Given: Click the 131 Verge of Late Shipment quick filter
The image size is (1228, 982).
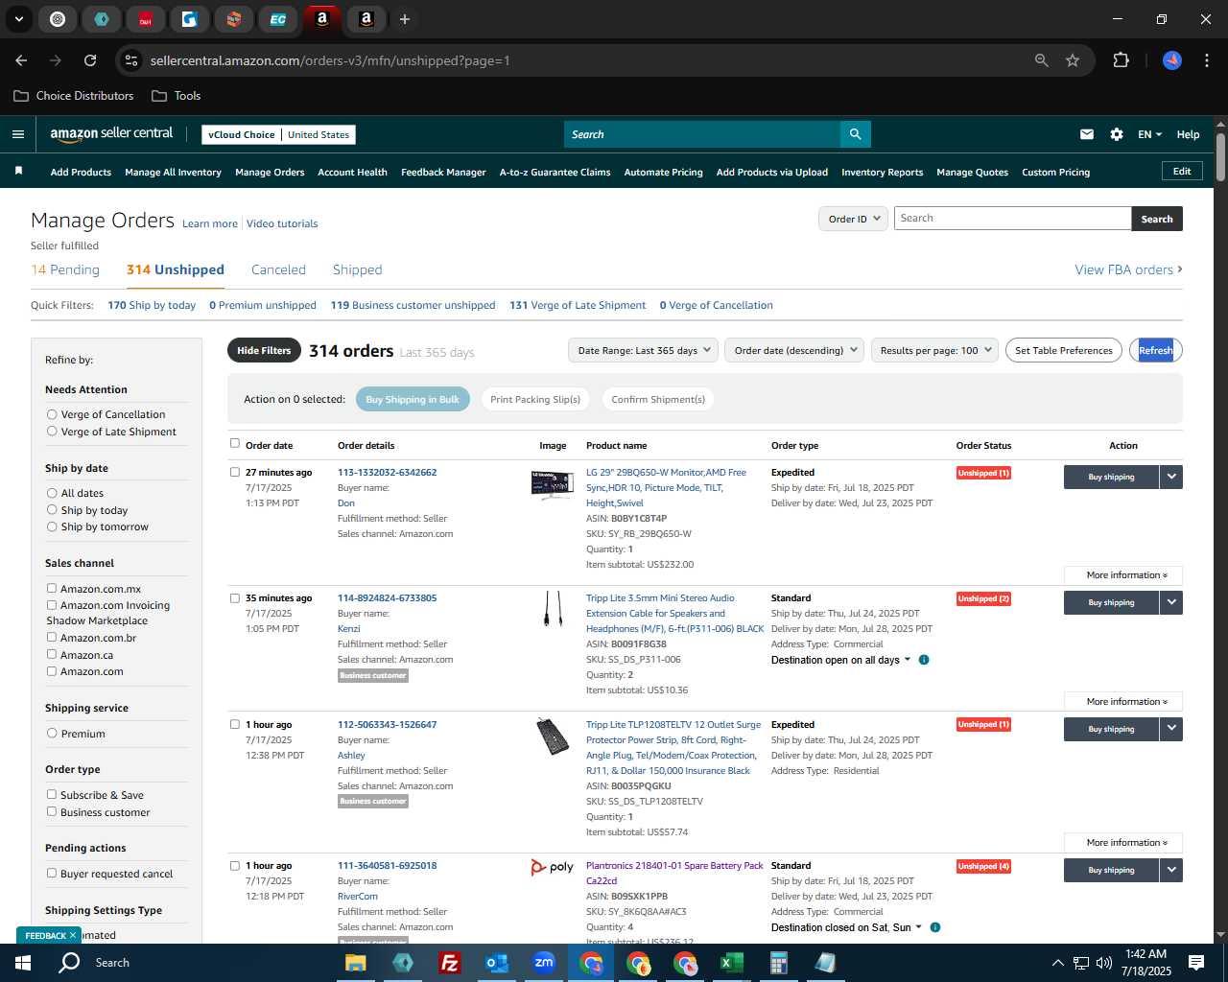Looking at the screenshot, I should (x=578, y=305).
